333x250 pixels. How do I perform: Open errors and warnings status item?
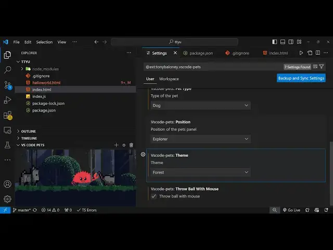coord(50,210)
